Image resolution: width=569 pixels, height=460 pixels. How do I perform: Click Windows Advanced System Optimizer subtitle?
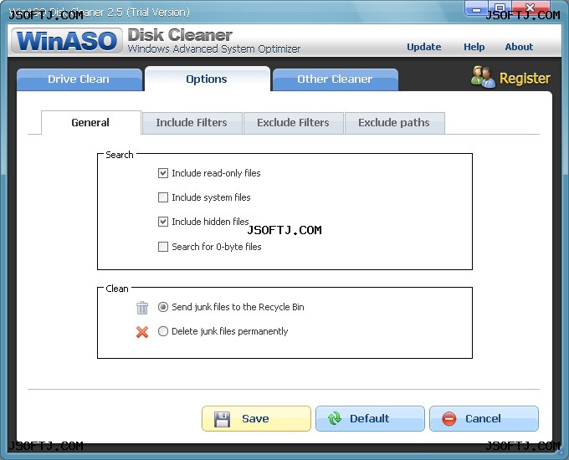point(214,49)
